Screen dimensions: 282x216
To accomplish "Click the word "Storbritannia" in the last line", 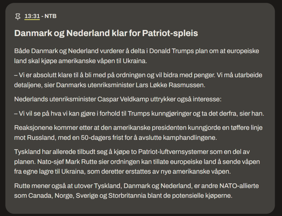I will [131, 196].
